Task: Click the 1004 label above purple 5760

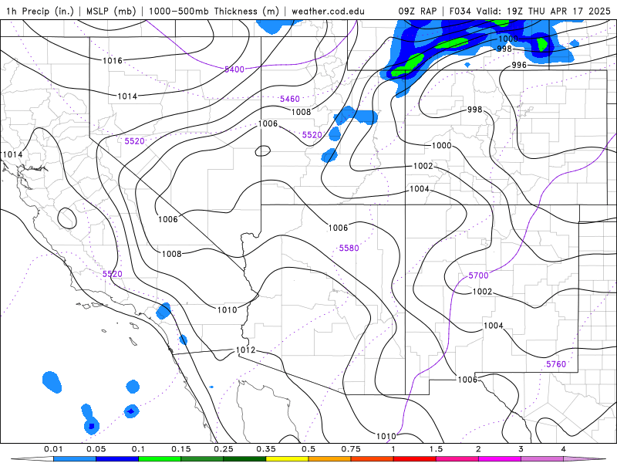Action: tap(494, 326)
